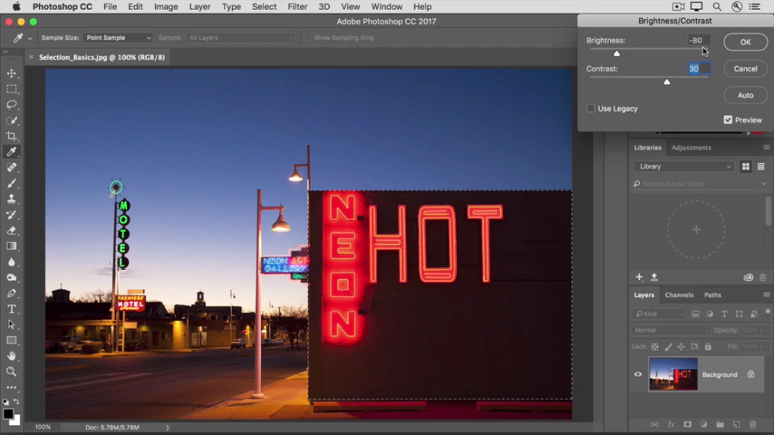Open the layer blend mode Normal dropdown
774x435 pixels.
(x=671, y=330)
